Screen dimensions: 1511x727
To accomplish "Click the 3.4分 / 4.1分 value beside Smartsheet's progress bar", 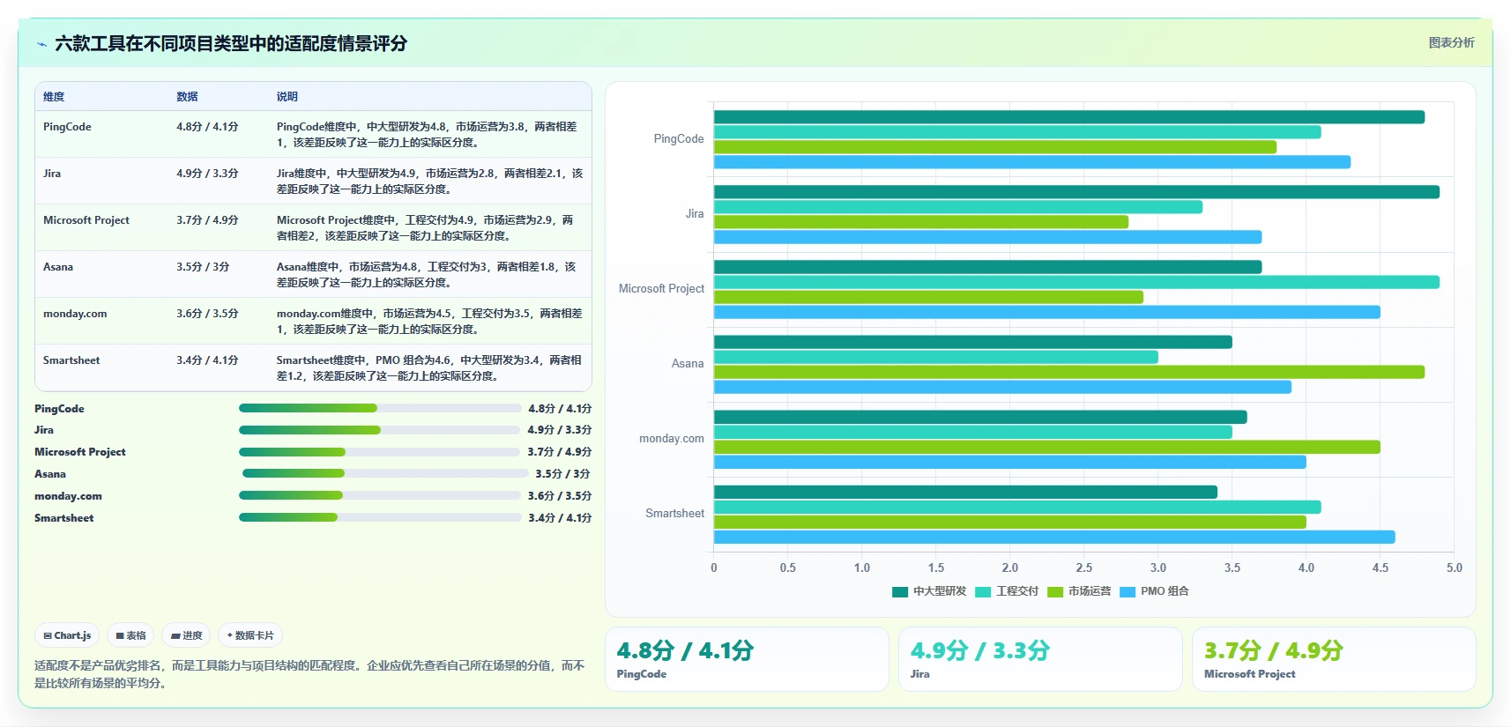I will 560,518.
